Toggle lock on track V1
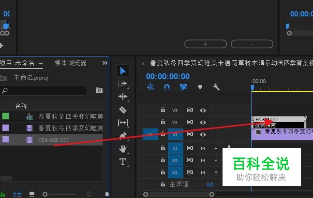313x198 pixels. pos(163,134)
